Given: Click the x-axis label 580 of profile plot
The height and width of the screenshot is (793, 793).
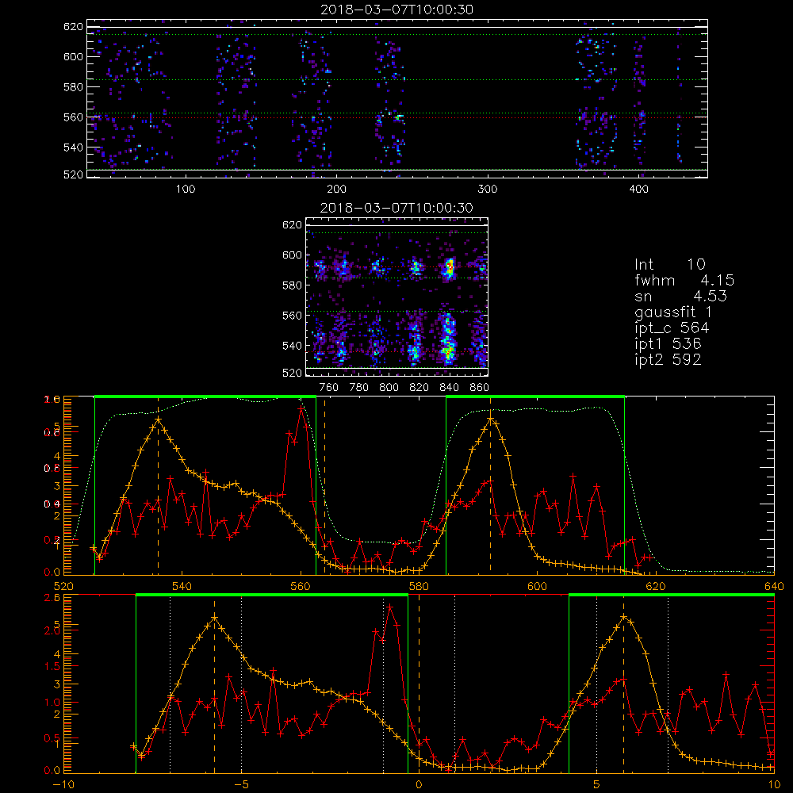Looking at the screenshot, I should [x=419, y=587].
